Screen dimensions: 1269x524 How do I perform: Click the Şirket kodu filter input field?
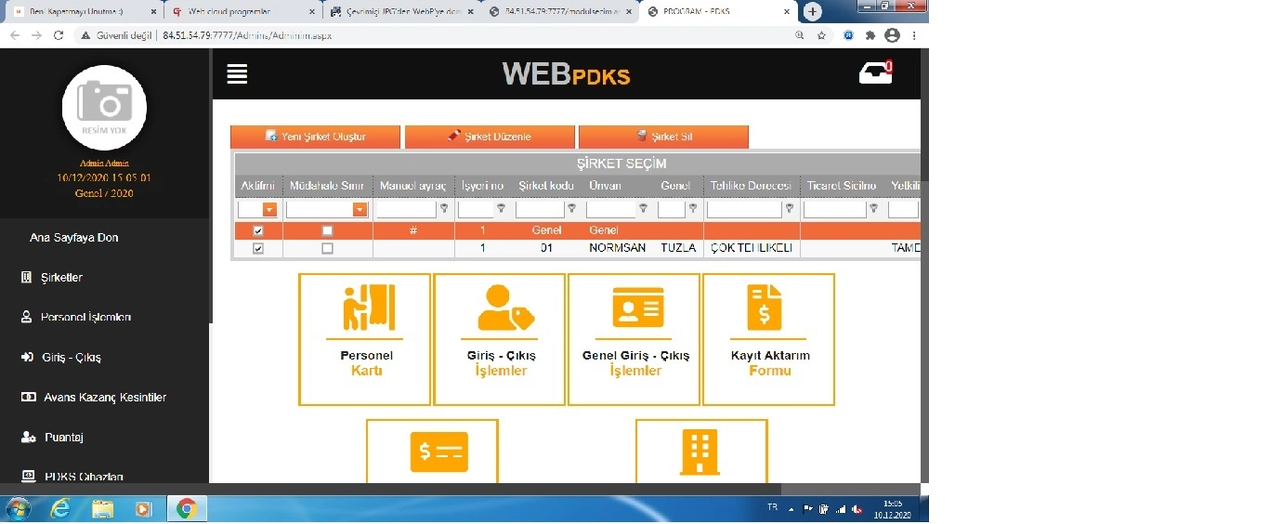click(540, 210)
